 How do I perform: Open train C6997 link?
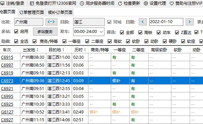click(x=7, y=65)
